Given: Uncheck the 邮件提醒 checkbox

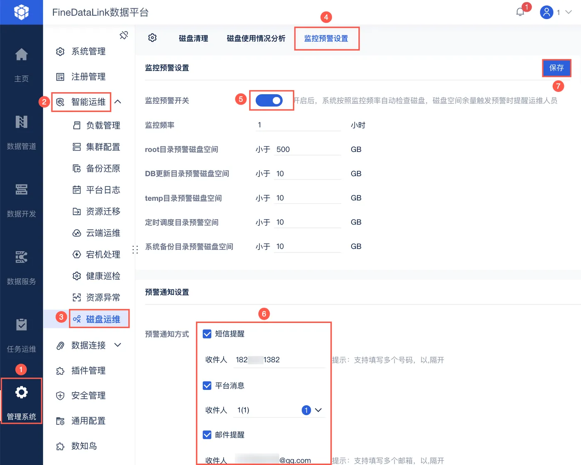Looking at the screenshot, I should [207, 435].
